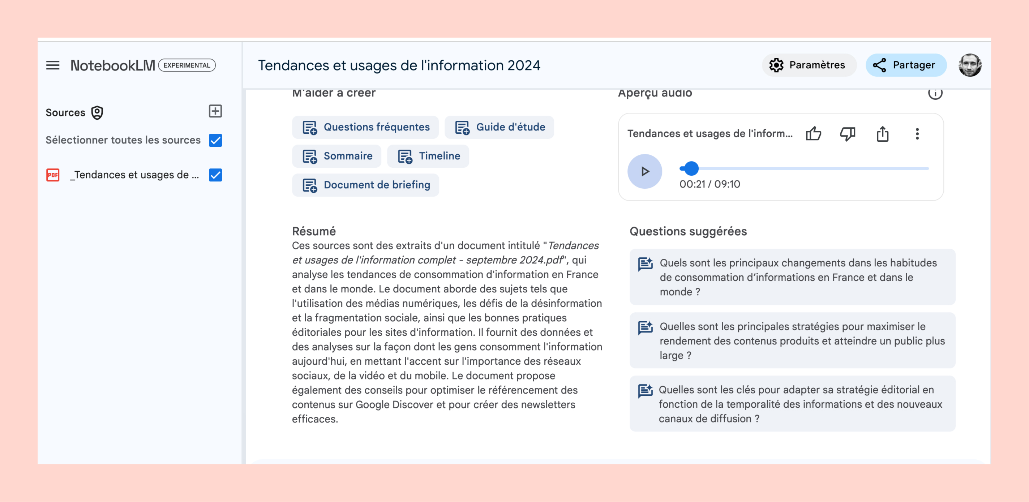Open the user profile avatar
Screen dimensions: 1029x502
point(969,65)
